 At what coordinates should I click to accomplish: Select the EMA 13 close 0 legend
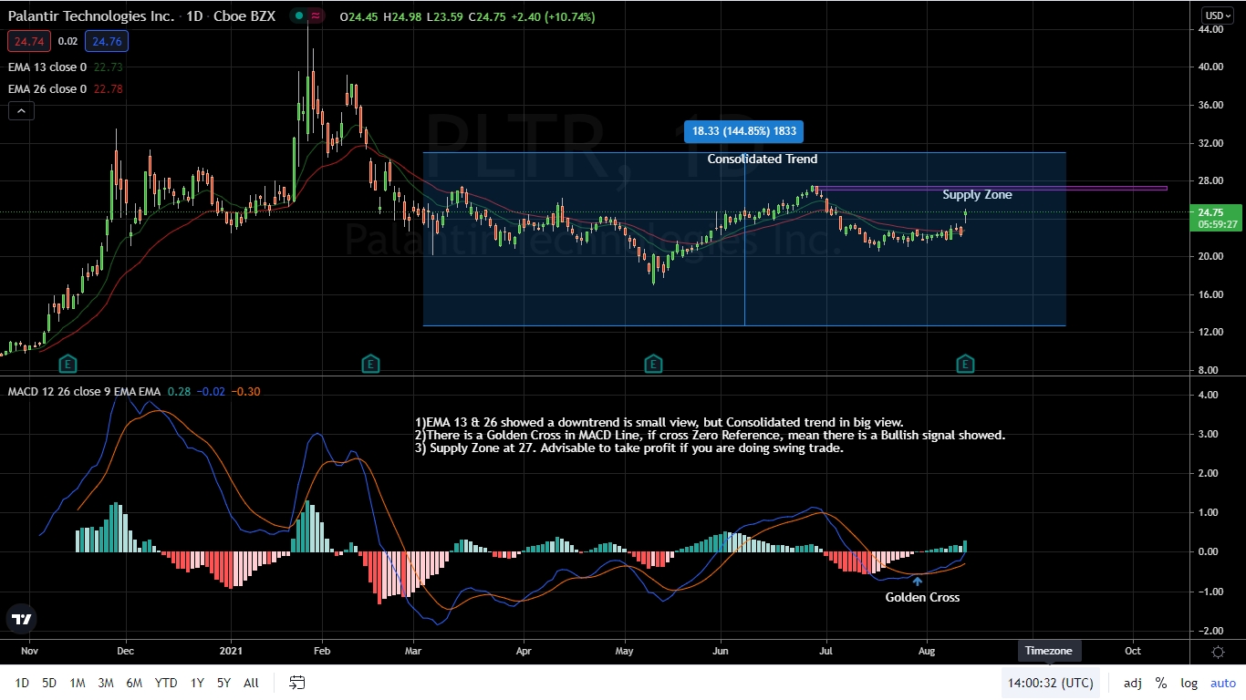[47, 67]
